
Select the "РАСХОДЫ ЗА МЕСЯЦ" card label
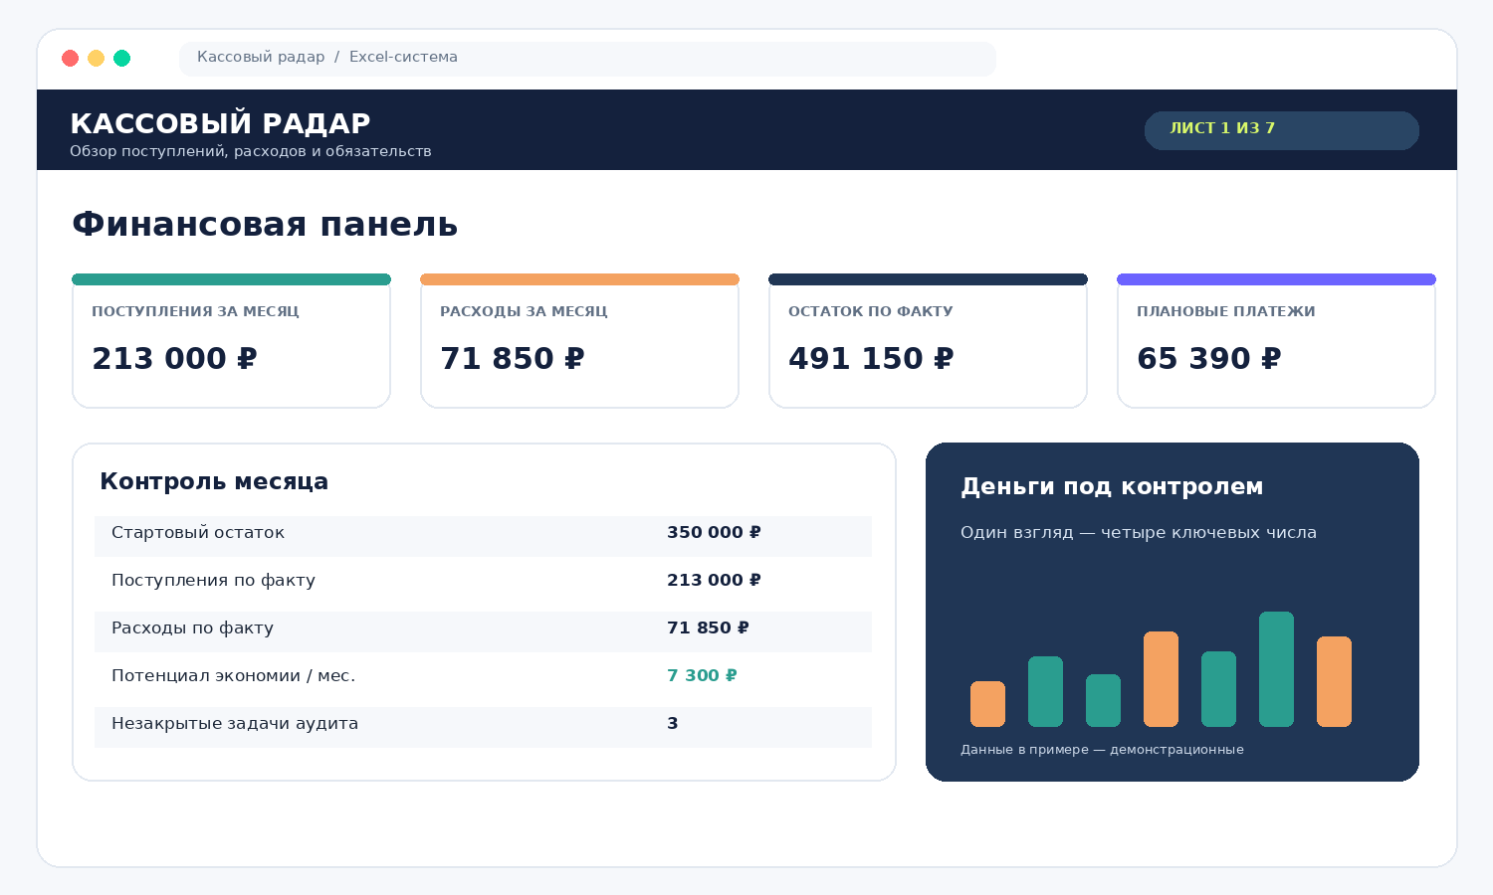click(524, 311)
